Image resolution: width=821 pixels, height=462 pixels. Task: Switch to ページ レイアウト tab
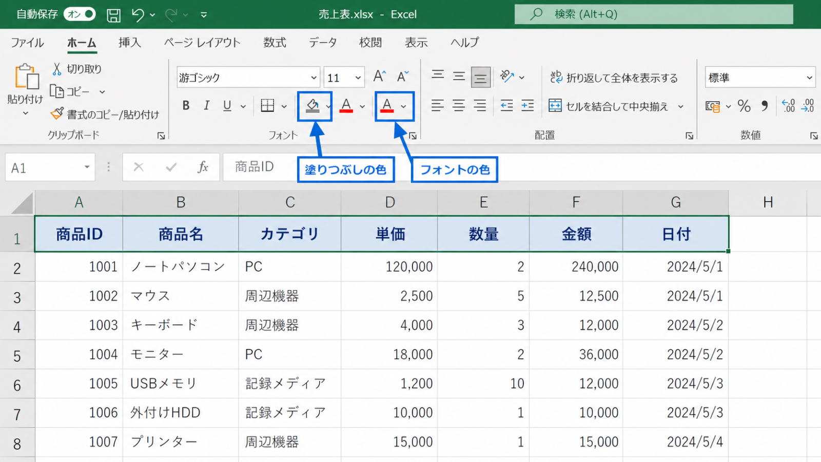(202, 43)
